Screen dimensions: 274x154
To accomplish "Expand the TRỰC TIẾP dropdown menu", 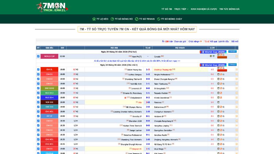I will coord(181,9).
